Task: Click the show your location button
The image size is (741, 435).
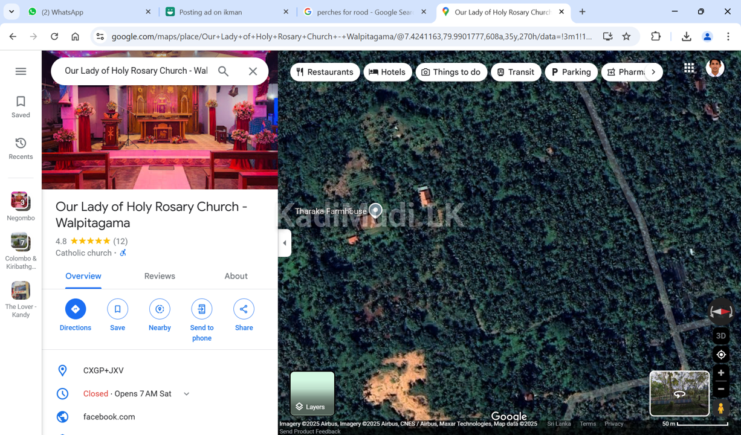Action: coord(720,355)
